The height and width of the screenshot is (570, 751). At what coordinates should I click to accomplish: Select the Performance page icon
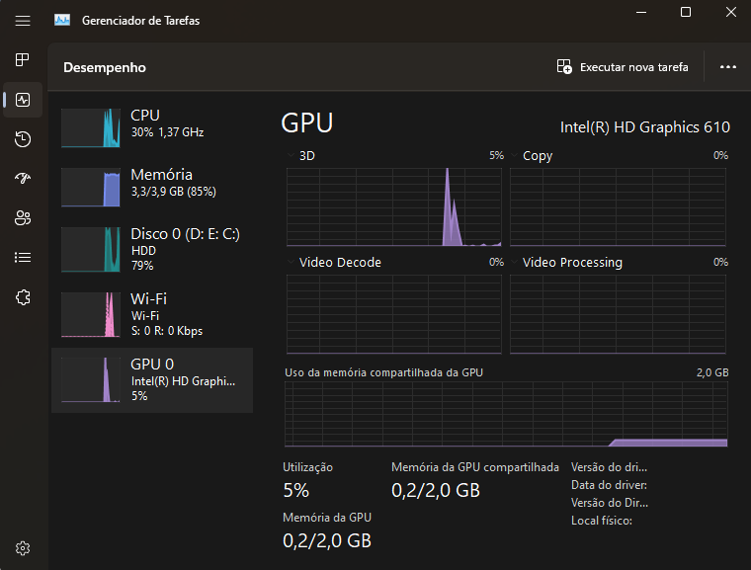(23, 100)
